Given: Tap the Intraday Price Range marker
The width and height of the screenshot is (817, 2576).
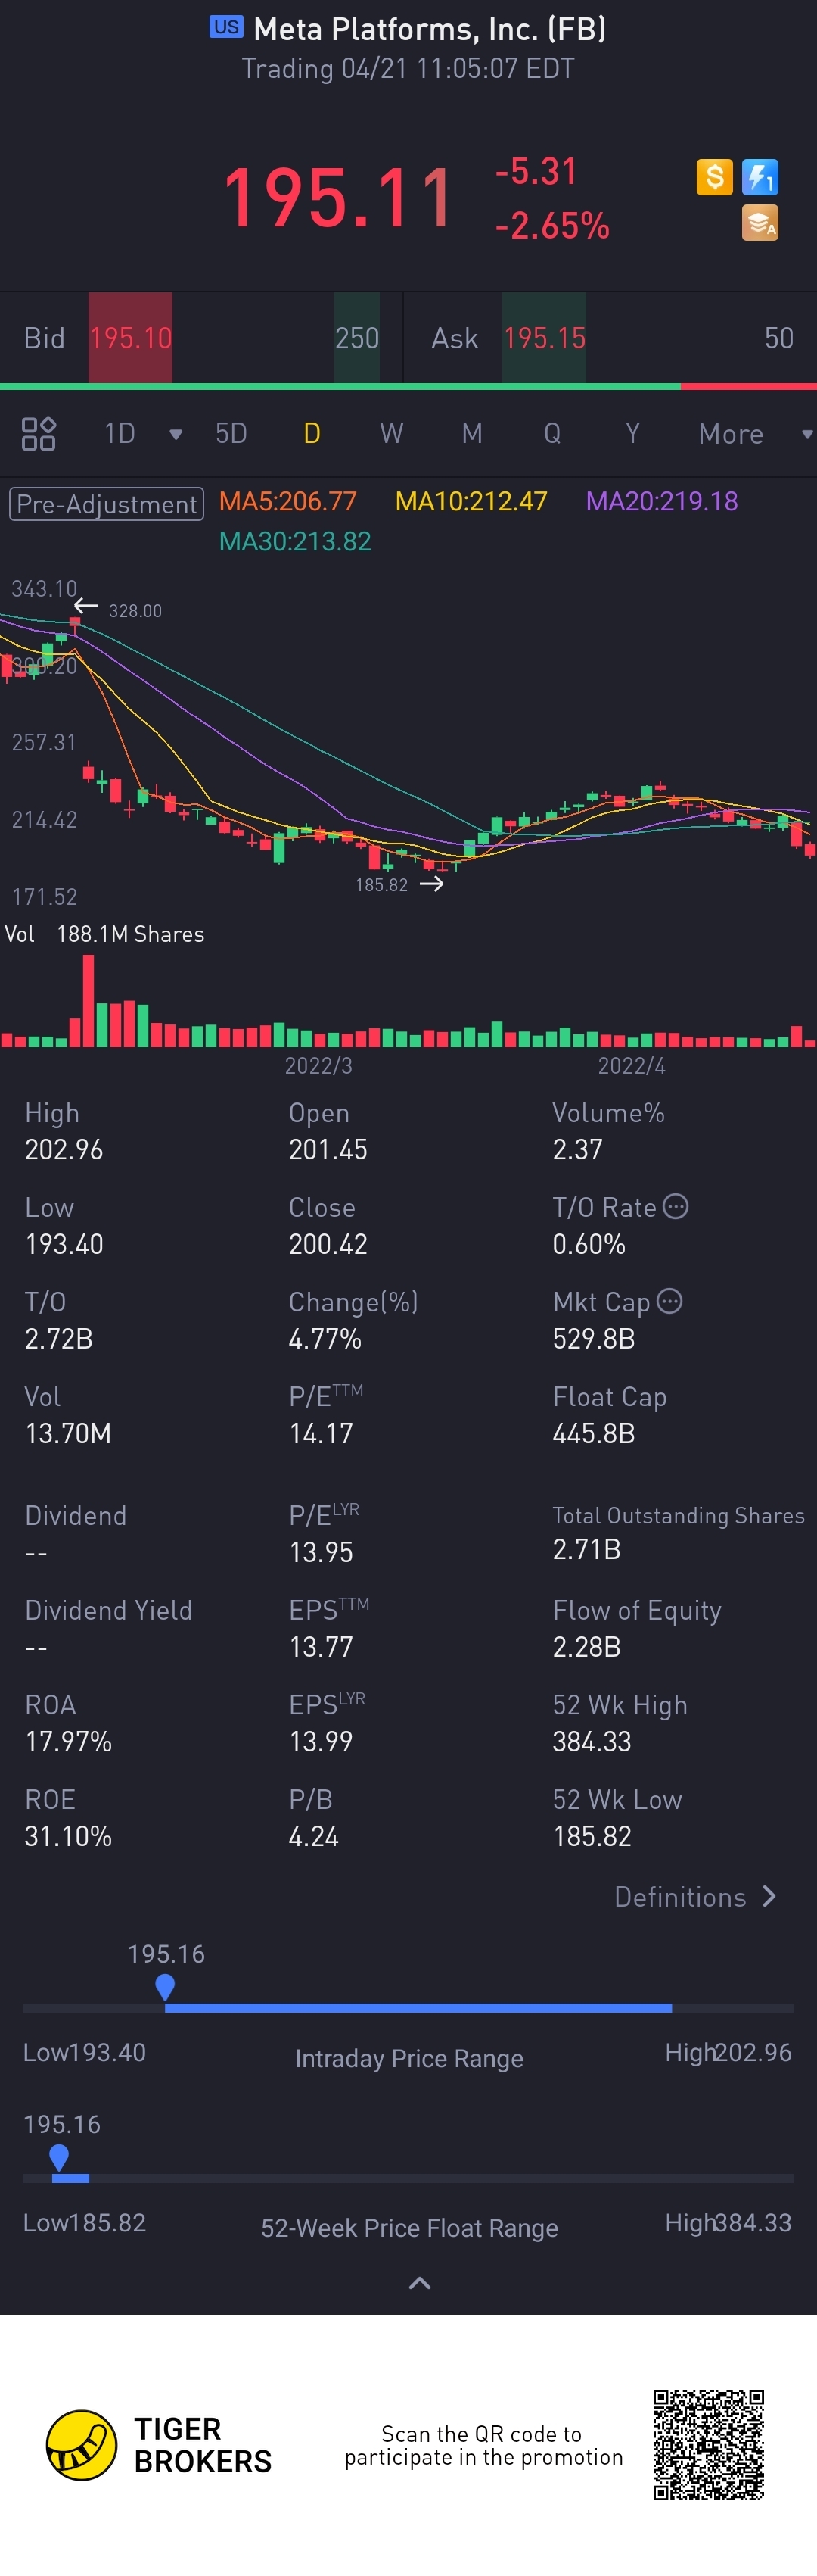Looking at the screenshot, I should pyautogui.click(x=166, y=1986).
